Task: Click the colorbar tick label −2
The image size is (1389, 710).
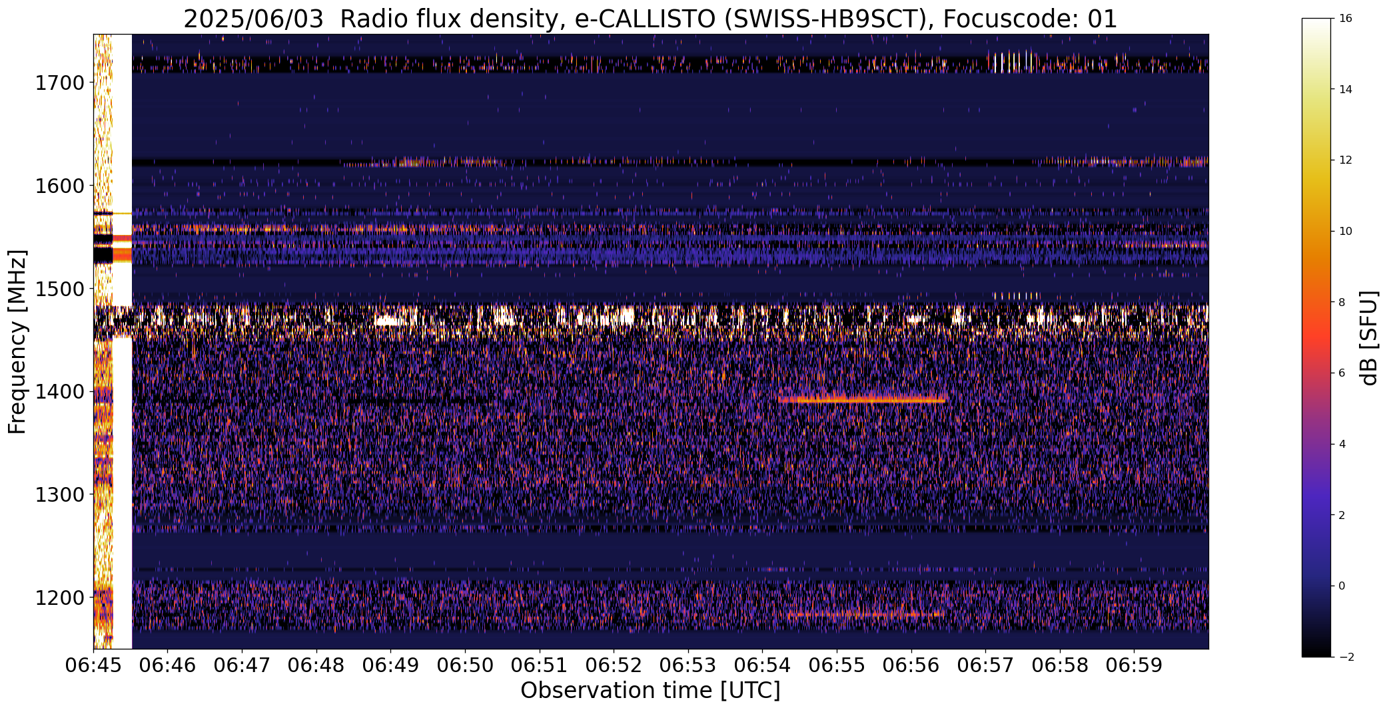Action: click(x=1345, y=657)
